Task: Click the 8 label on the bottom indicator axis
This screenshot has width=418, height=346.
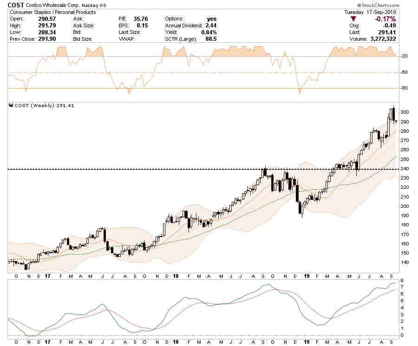Action: tap(402, 281)
